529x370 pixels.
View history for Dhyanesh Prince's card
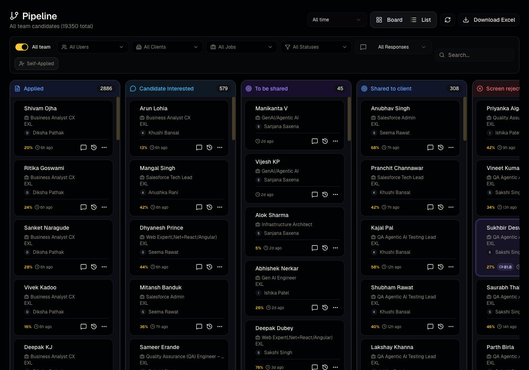click(x=209, y=267)
